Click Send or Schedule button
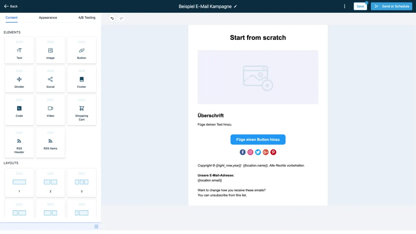Image resolution: width=416 pixels, height=234 pixels. pyautogui.click(x=391, y=6)
